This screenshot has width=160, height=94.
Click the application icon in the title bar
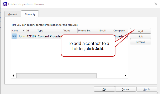[5, 4]
